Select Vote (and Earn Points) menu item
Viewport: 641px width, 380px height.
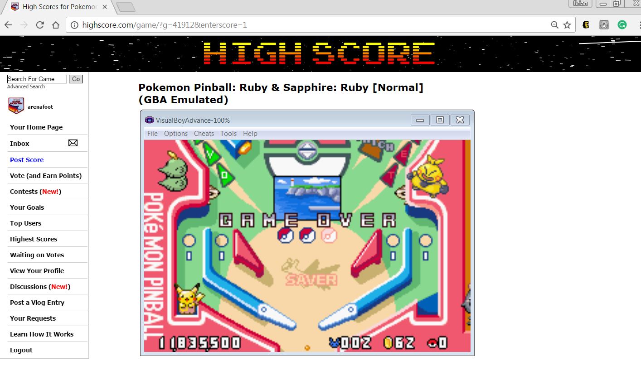[46, 176]
